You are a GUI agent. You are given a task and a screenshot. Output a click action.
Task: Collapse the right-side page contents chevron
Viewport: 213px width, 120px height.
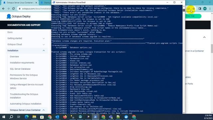(x=204, y=37)
